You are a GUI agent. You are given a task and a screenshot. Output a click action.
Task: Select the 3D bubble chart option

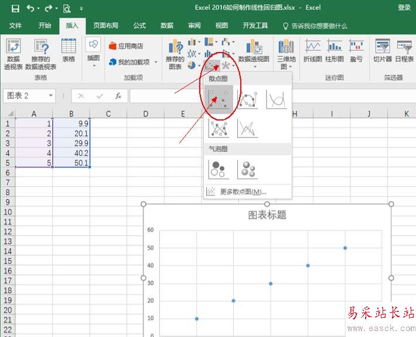[x=247, y=170]
